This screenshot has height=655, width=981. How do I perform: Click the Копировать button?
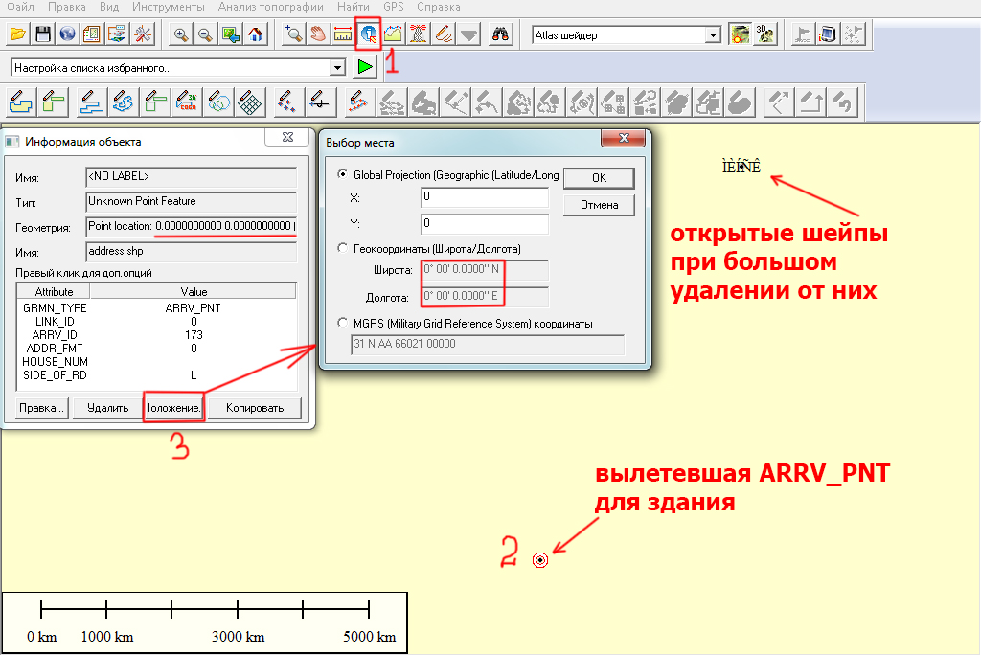pos(255,408)
